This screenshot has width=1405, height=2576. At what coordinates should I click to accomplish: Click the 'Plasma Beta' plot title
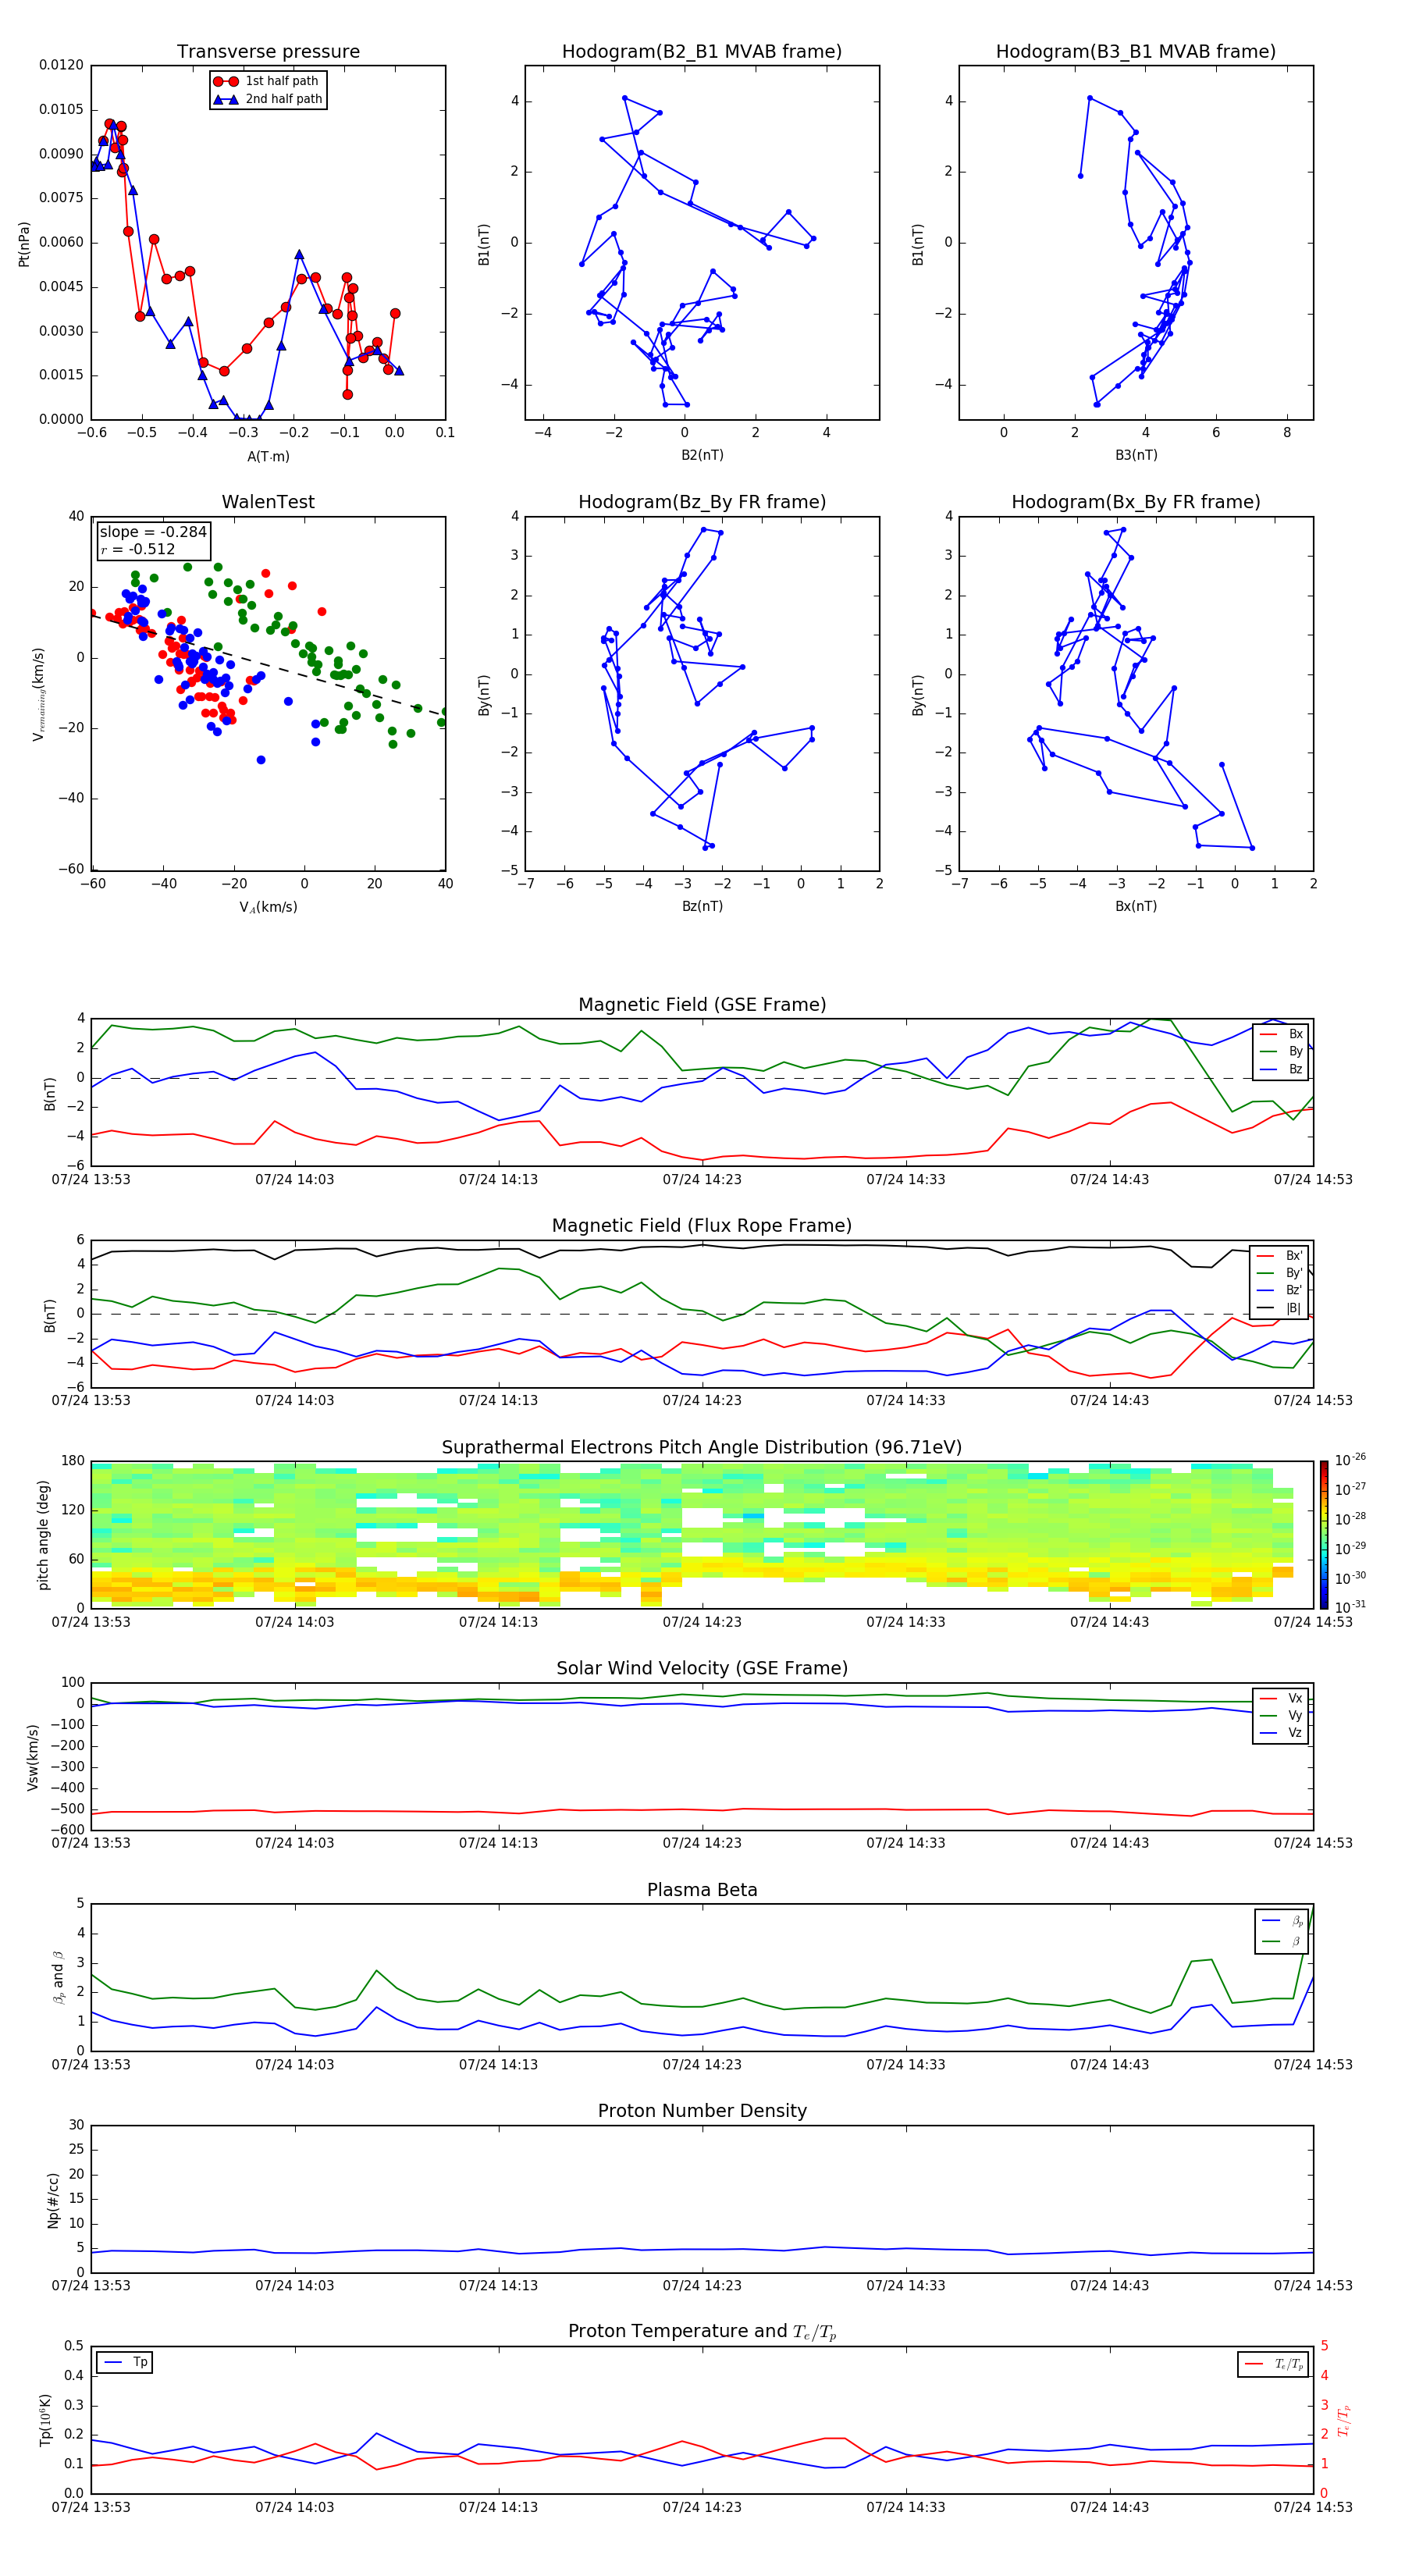(x=702, y=1890)
